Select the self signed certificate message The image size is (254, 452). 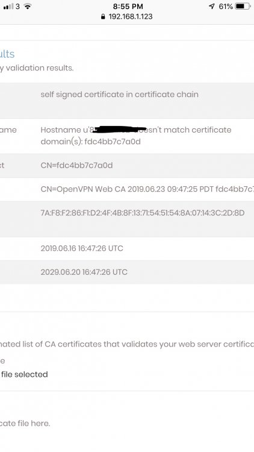(x=119, y=95)
